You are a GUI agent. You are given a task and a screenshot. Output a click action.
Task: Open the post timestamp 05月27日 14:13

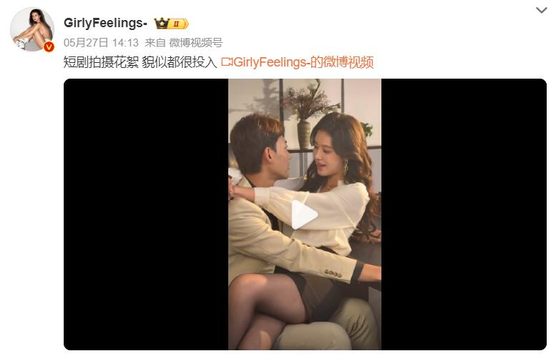[x=101, y=43]
